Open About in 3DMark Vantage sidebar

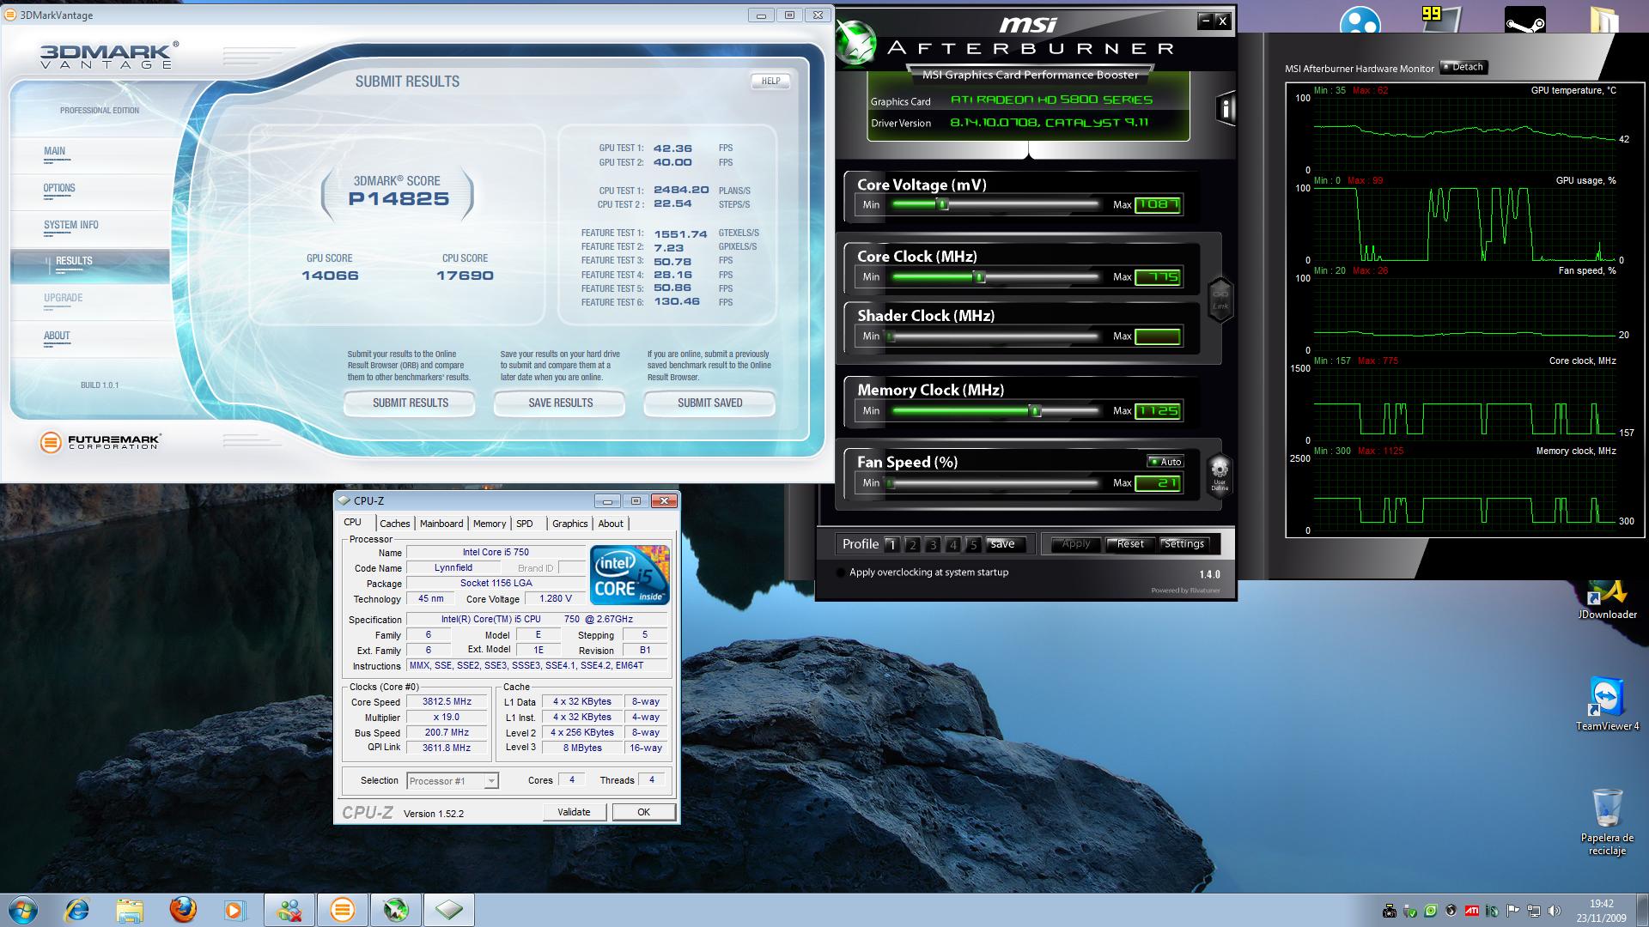click(57, 336)
